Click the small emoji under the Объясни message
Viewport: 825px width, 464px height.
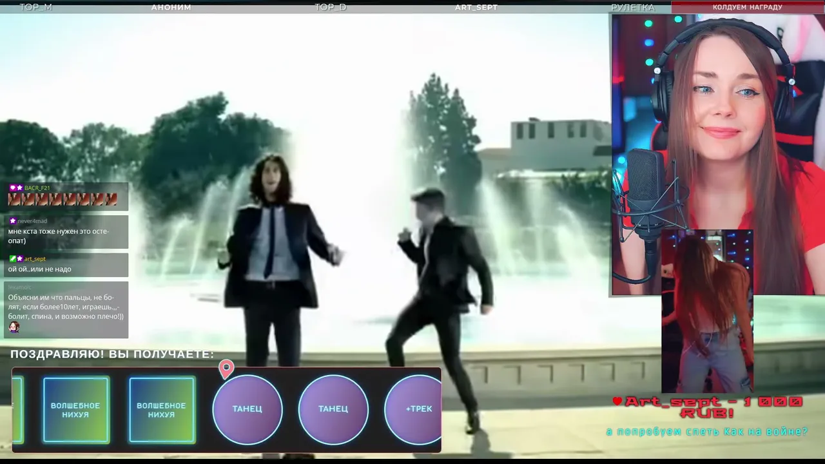[x=14, y=327]
